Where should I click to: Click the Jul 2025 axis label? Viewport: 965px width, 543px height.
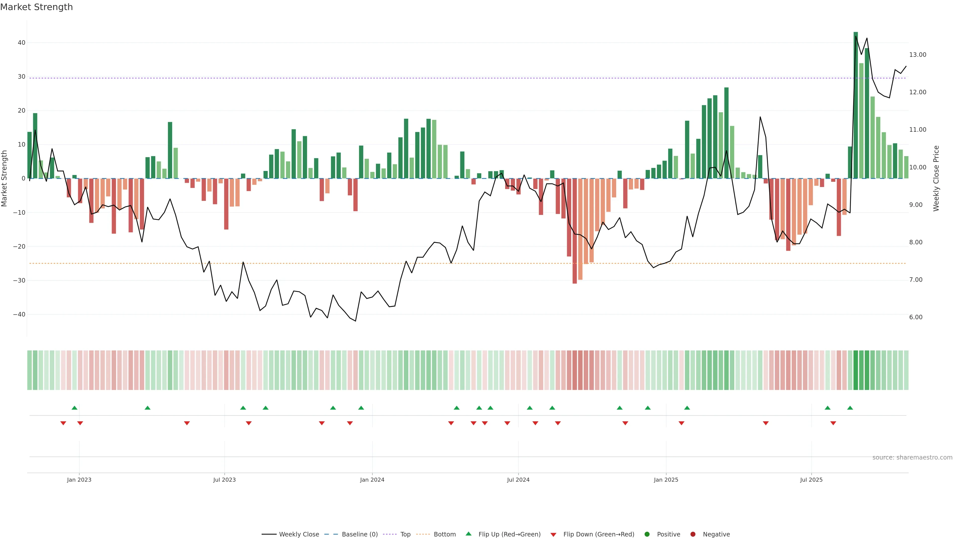click(811, 480)
